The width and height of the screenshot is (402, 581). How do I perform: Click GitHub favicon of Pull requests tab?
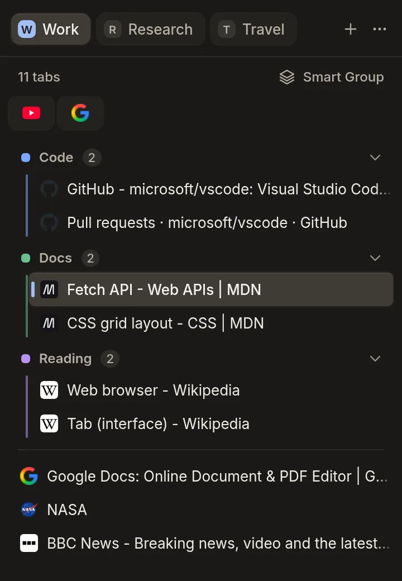point(49,223)
